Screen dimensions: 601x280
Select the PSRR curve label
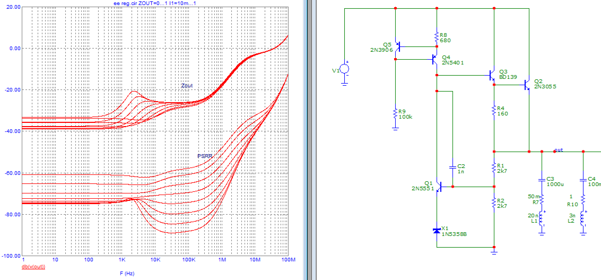(x=204, y=156)
